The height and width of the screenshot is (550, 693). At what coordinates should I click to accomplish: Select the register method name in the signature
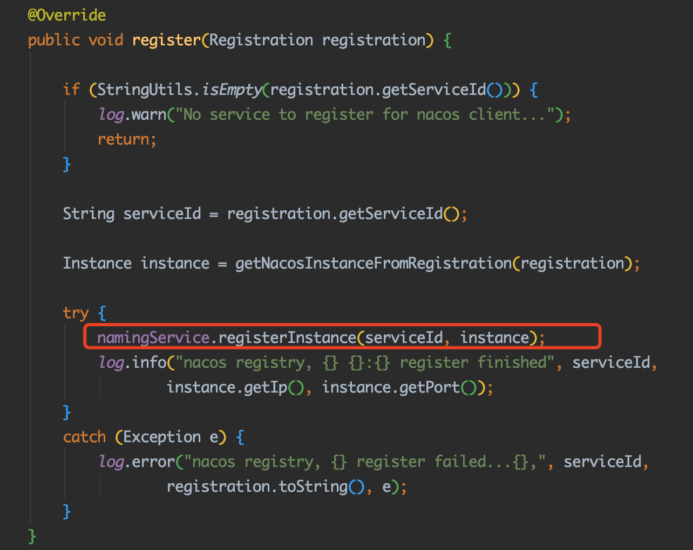click(x=166, y=40)
